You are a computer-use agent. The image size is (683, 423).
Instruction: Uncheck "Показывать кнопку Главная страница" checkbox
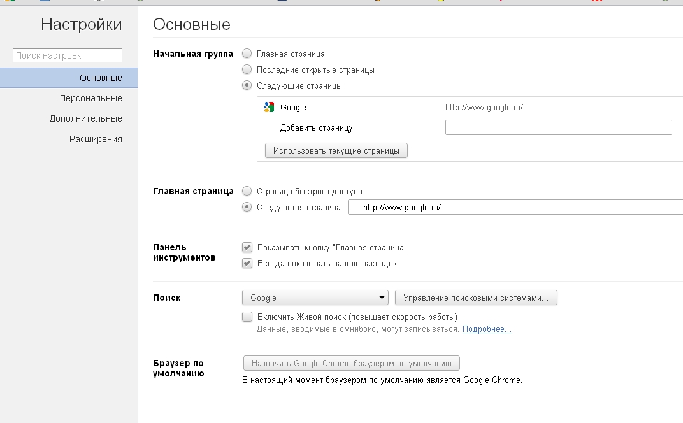247,247
